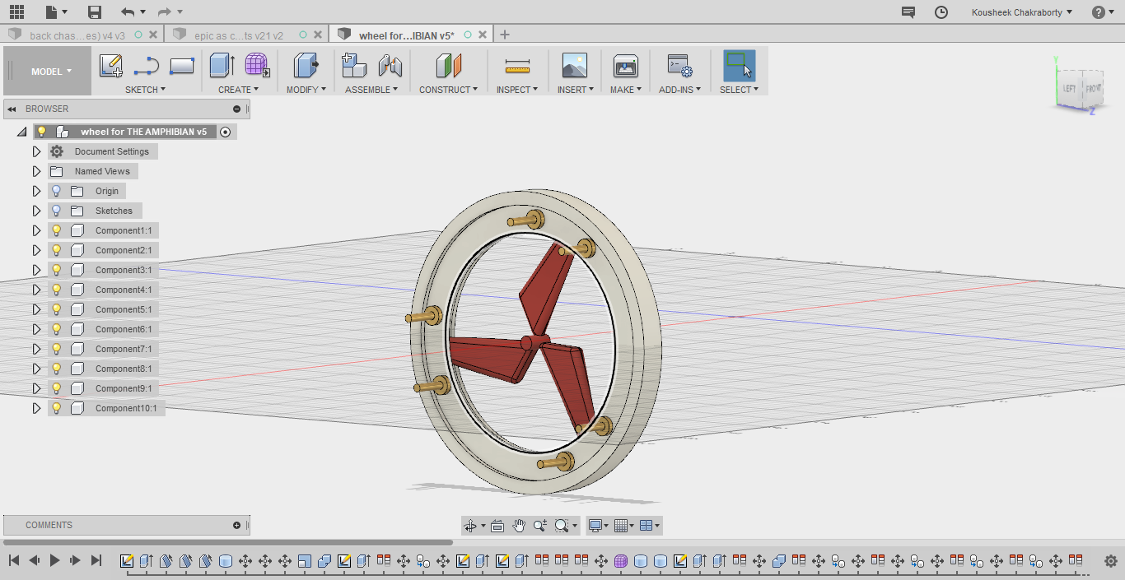Toggle the Sketches folder visibility
This screenshot has width=1125, height=580.
55,210
